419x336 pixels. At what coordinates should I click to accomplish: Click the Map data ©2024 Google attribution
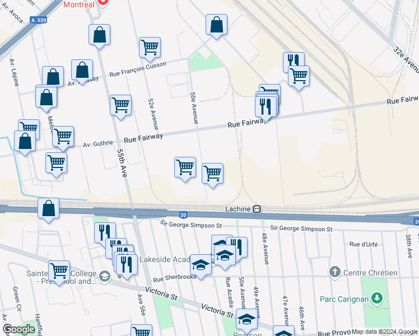[x=385, y=332]
